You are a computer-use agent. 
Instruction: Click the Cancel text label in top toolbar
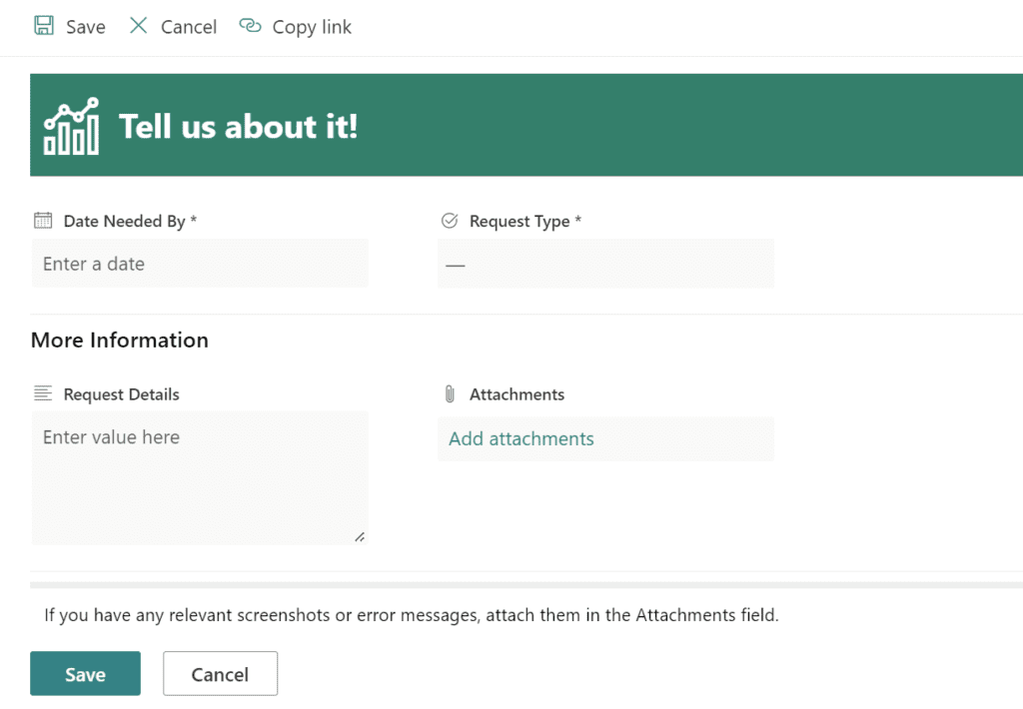coord(189,27)
